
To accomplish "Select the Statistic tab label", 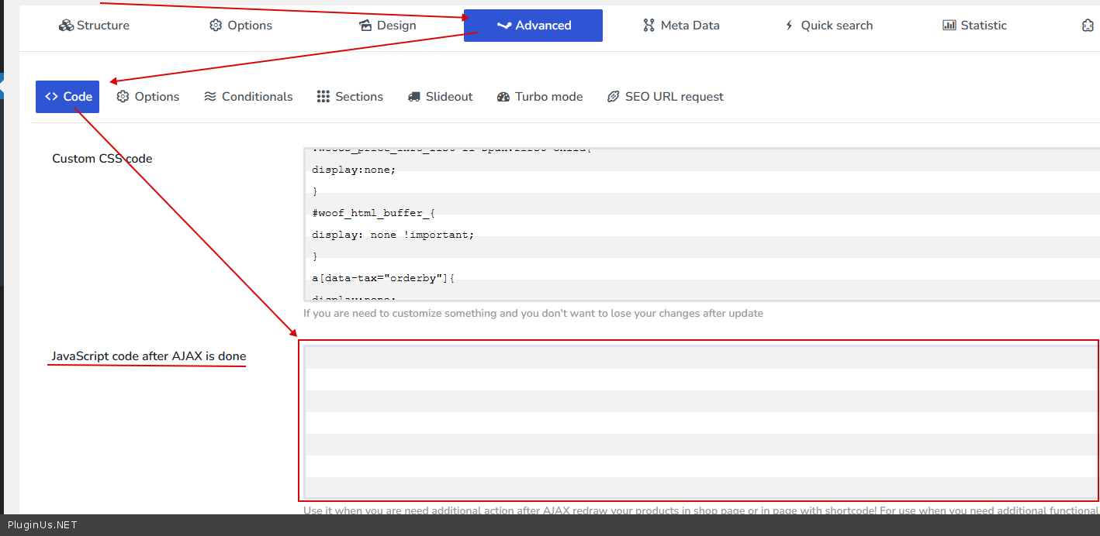I will pyautogui.click(x=984, y=26).
